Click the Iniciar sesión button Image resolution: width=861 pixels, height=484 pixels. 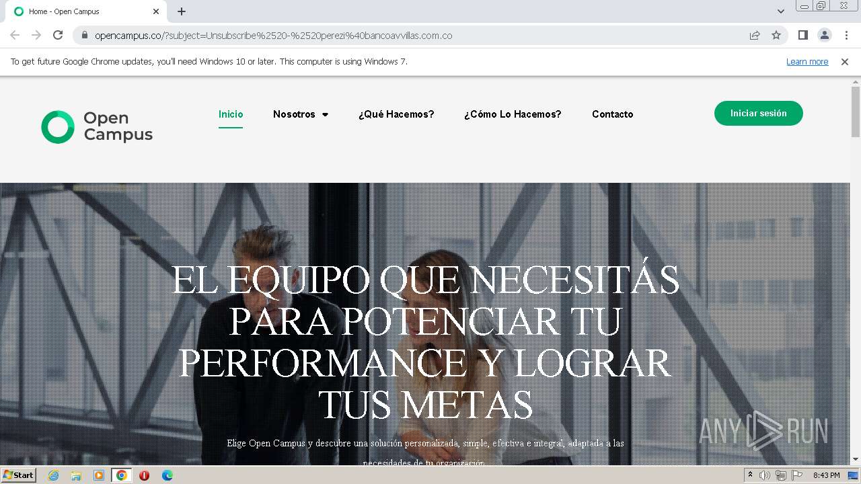click(x=759, y=113)
